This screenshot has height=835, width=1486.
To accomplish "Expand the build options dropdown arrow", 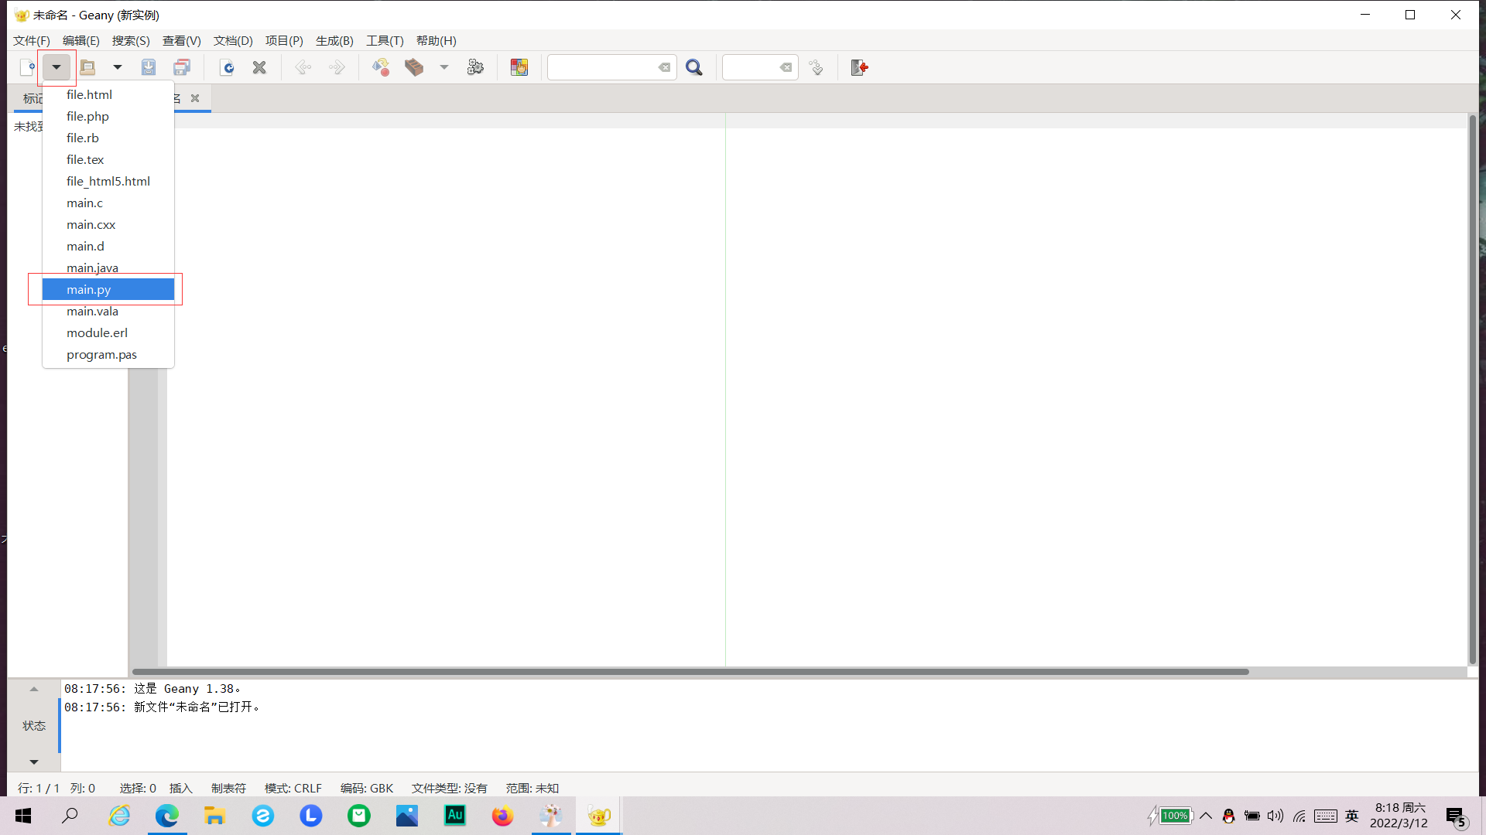I will (444, 67).
